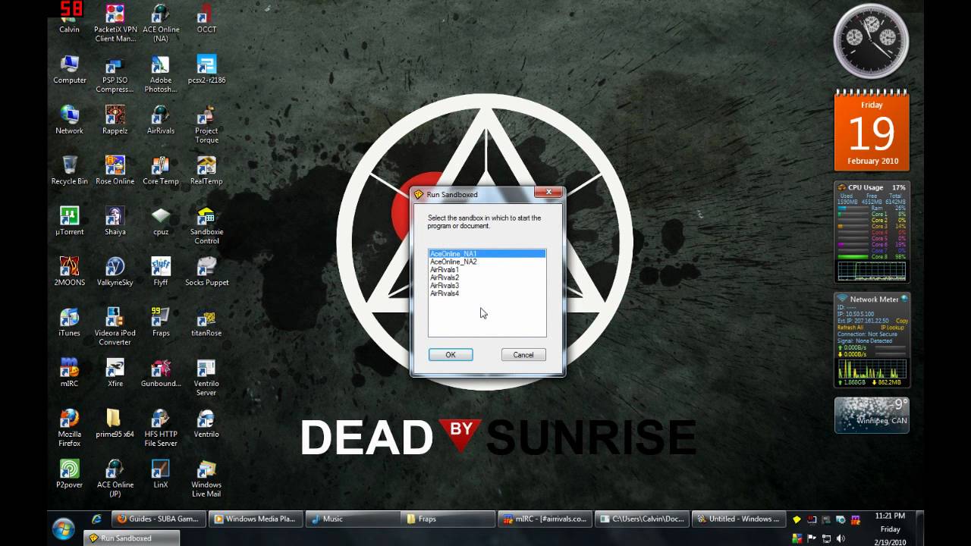Image resolution: width=971 pixels, height=546 pixels.
Task: Select the P2pover desktop icon
Action: [70, 474]
